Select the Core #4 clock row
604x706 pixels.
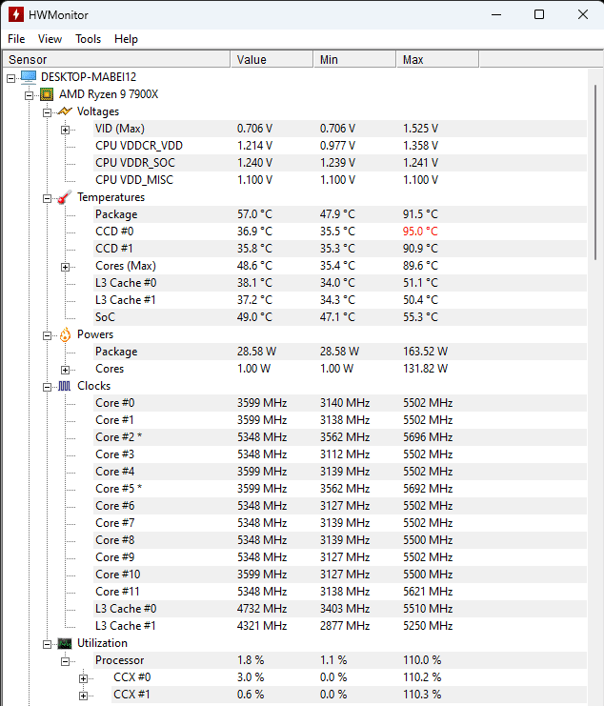[340, 472]
